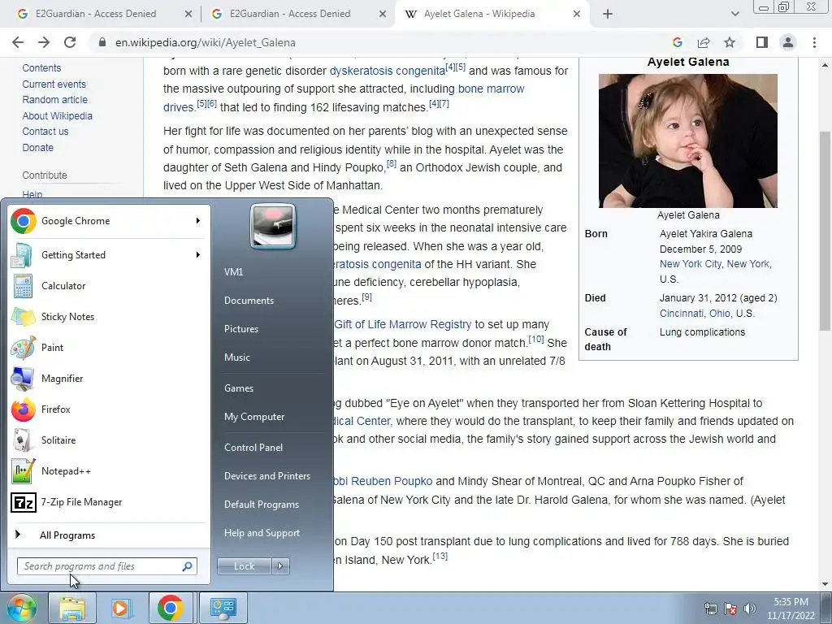Open Documents from Start menu
This screenshot has width=832, height=624.
point(249,301)
